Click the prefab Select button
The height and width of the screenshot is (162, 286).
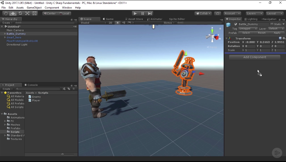point(246,33)
